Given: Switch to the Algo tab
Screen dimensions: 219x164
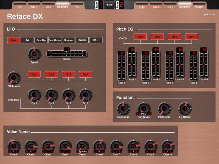Looking at the screenshot, I should point(142,6).
